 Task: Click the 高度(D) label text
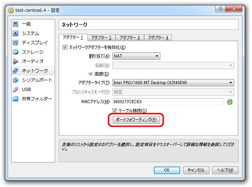click(x=102, y=74)
